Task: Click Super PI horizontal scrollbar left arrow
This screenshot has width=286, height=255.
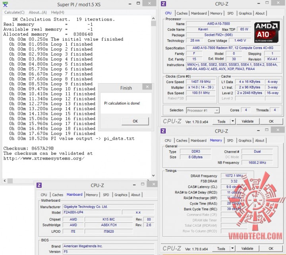Action: click(x=4, y=181)
